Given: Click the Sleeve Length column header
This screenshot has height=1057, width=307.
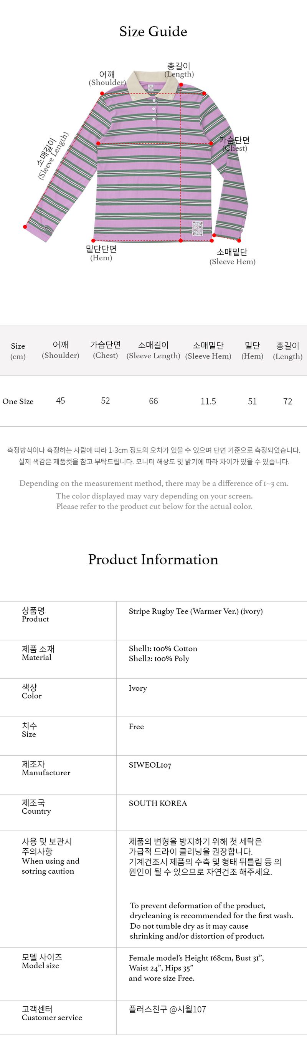Looking at the screenshot, I should (x=153, y=351).
